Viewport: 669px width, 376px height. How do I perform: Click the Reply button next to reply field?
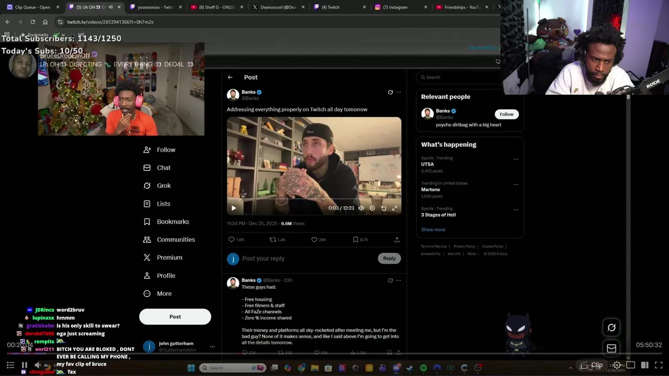point(389,258)
